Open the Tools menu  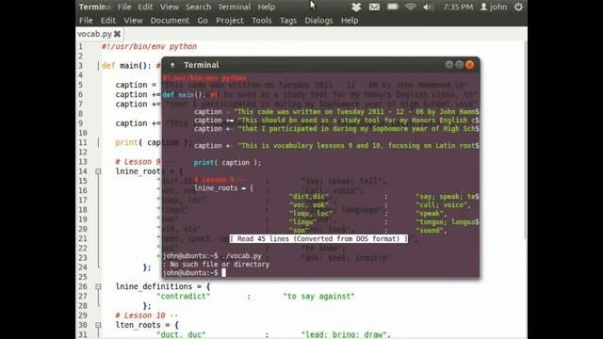262,21
